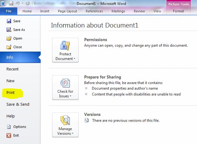The image size is (197, 144).
Task: Click the Word application icon in title bar
Action: tap(3, 3)
